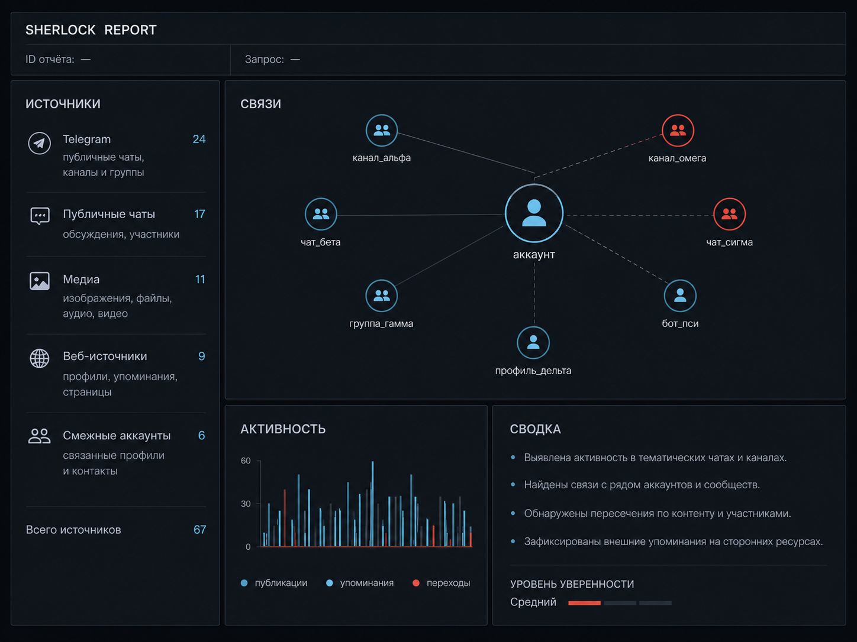Select the бот_пси node icon

(680, 296)
